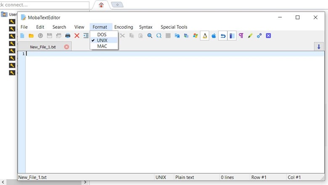
Task: Open settings with the blue gears icon
Action: pyautogui.click(x=259, y=36)
